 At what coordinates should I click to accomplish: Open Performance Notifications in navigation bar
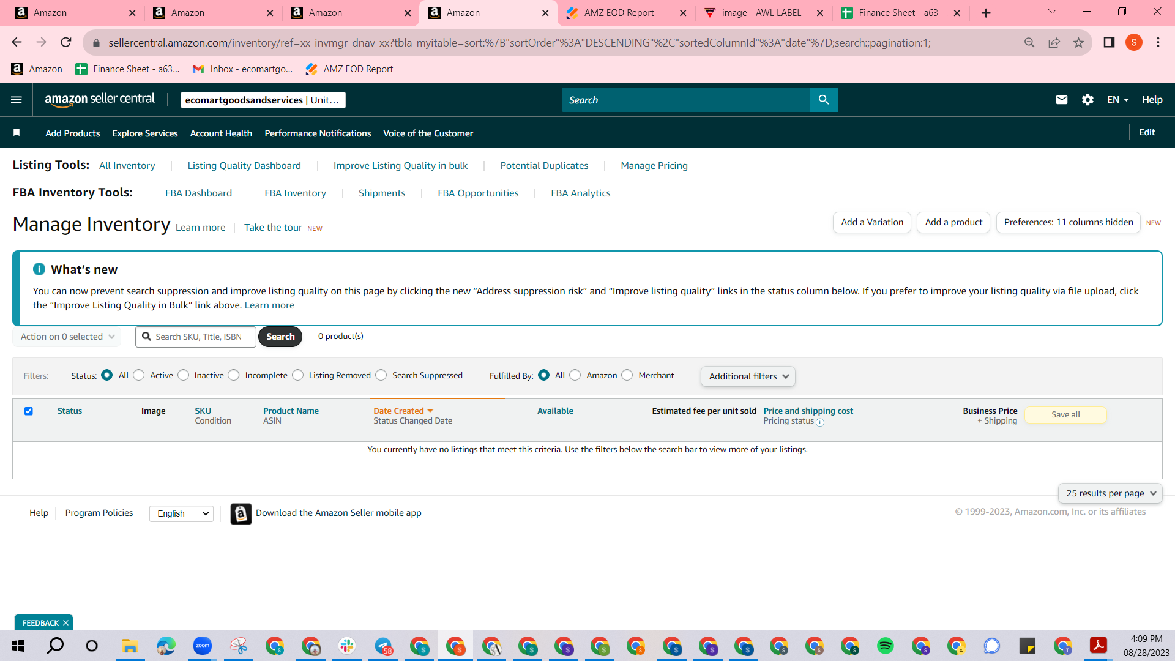[318, 133]
